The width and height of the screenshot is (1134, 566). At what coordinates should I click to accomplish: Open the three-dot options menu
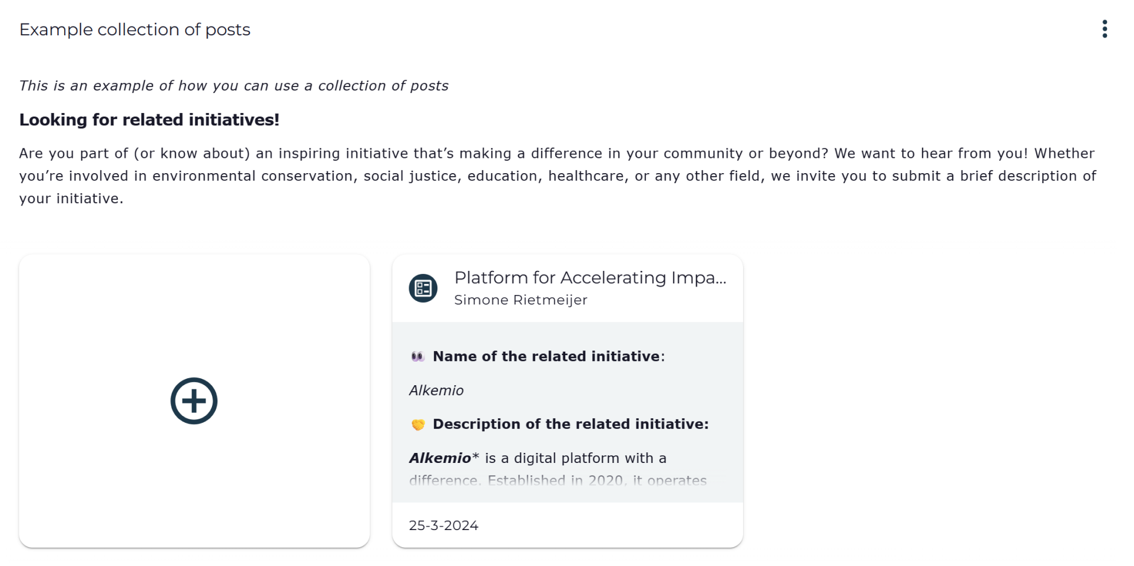[1105, 29]
